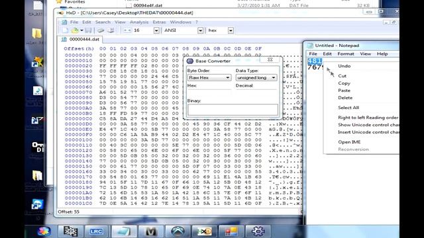Open the blue notepad app in taskbar
Screen dimensions: 424x238
coord(123,231)
